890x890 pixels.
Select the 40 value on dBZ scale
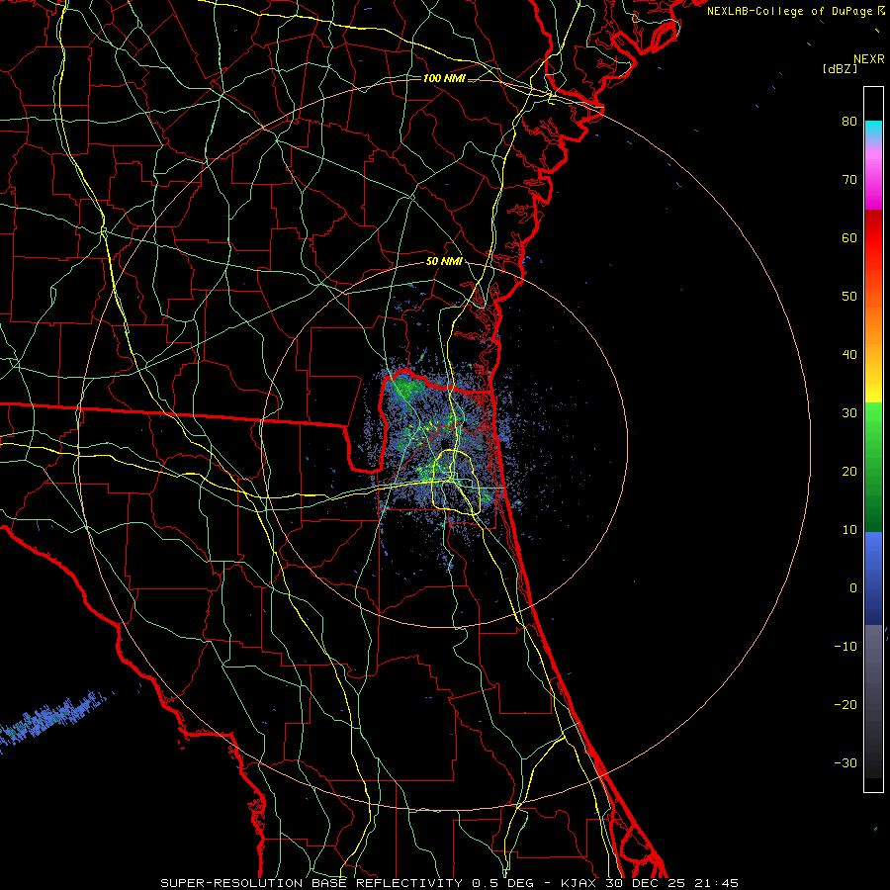[849, 355]
